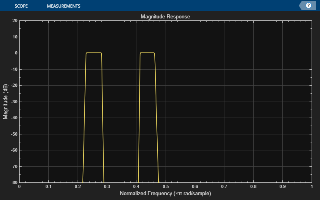
Task: Click the 0.1 tick label on the x-axis
Action: click(48, 187)
